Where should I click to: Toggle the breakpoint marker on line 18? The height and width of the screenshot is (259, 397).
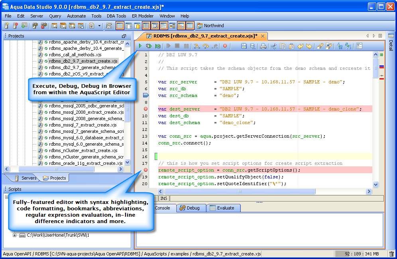pos(145,170)
